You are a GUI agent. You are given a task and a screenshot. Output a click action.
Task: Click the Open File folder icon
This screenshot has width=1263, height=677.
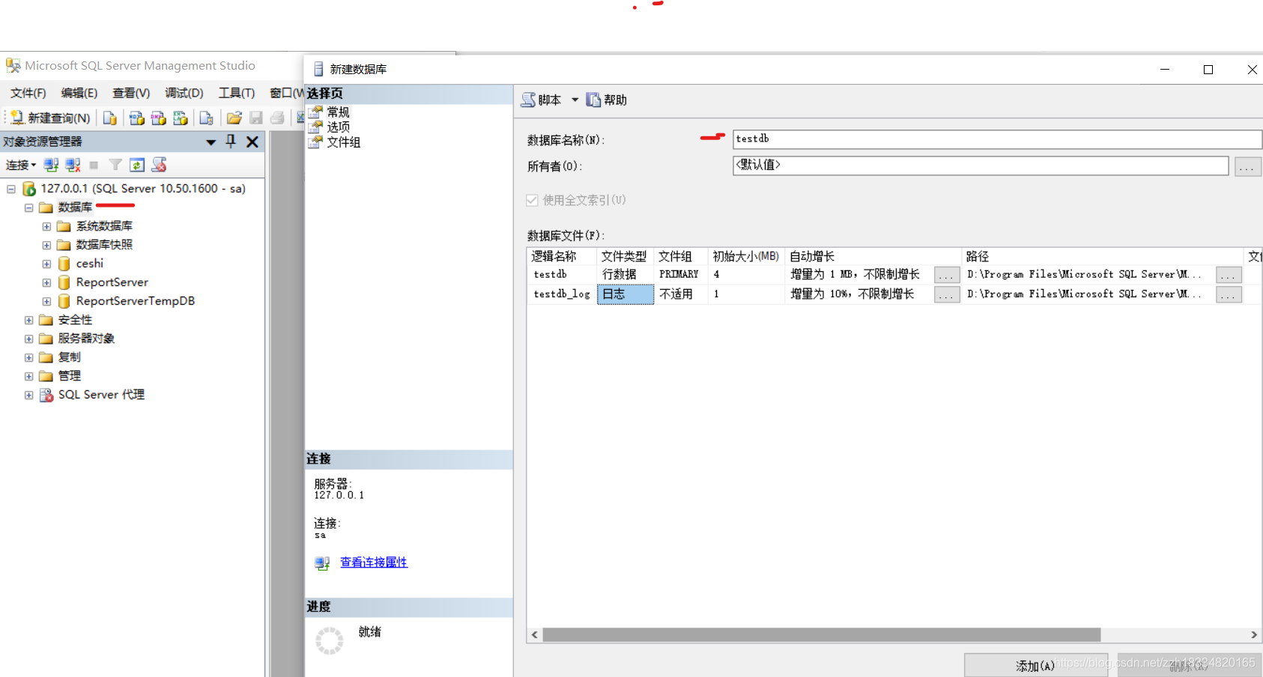coord(234,118)
